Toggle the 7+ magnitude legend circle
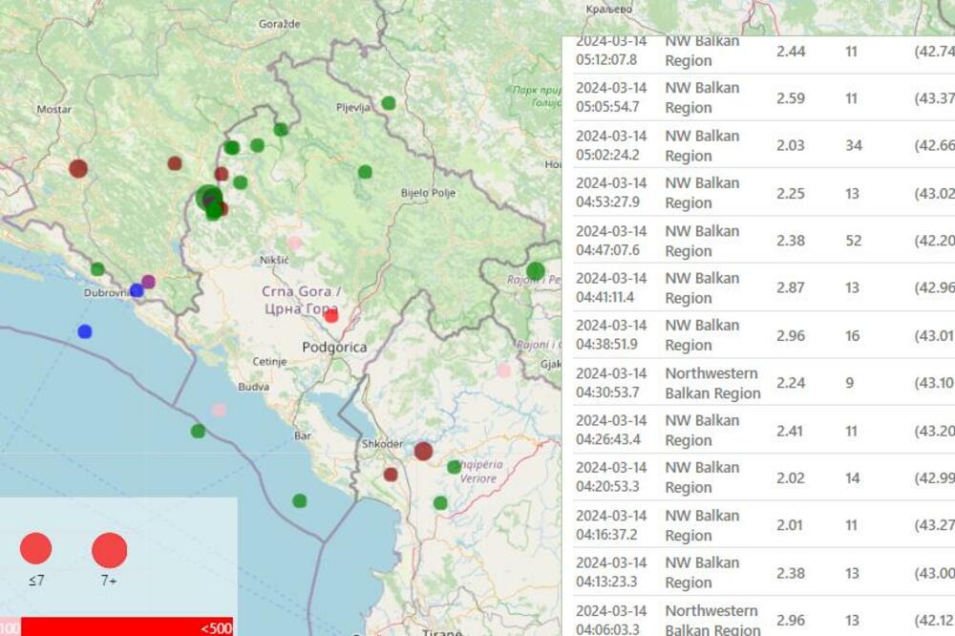 (x=109, y=549)
